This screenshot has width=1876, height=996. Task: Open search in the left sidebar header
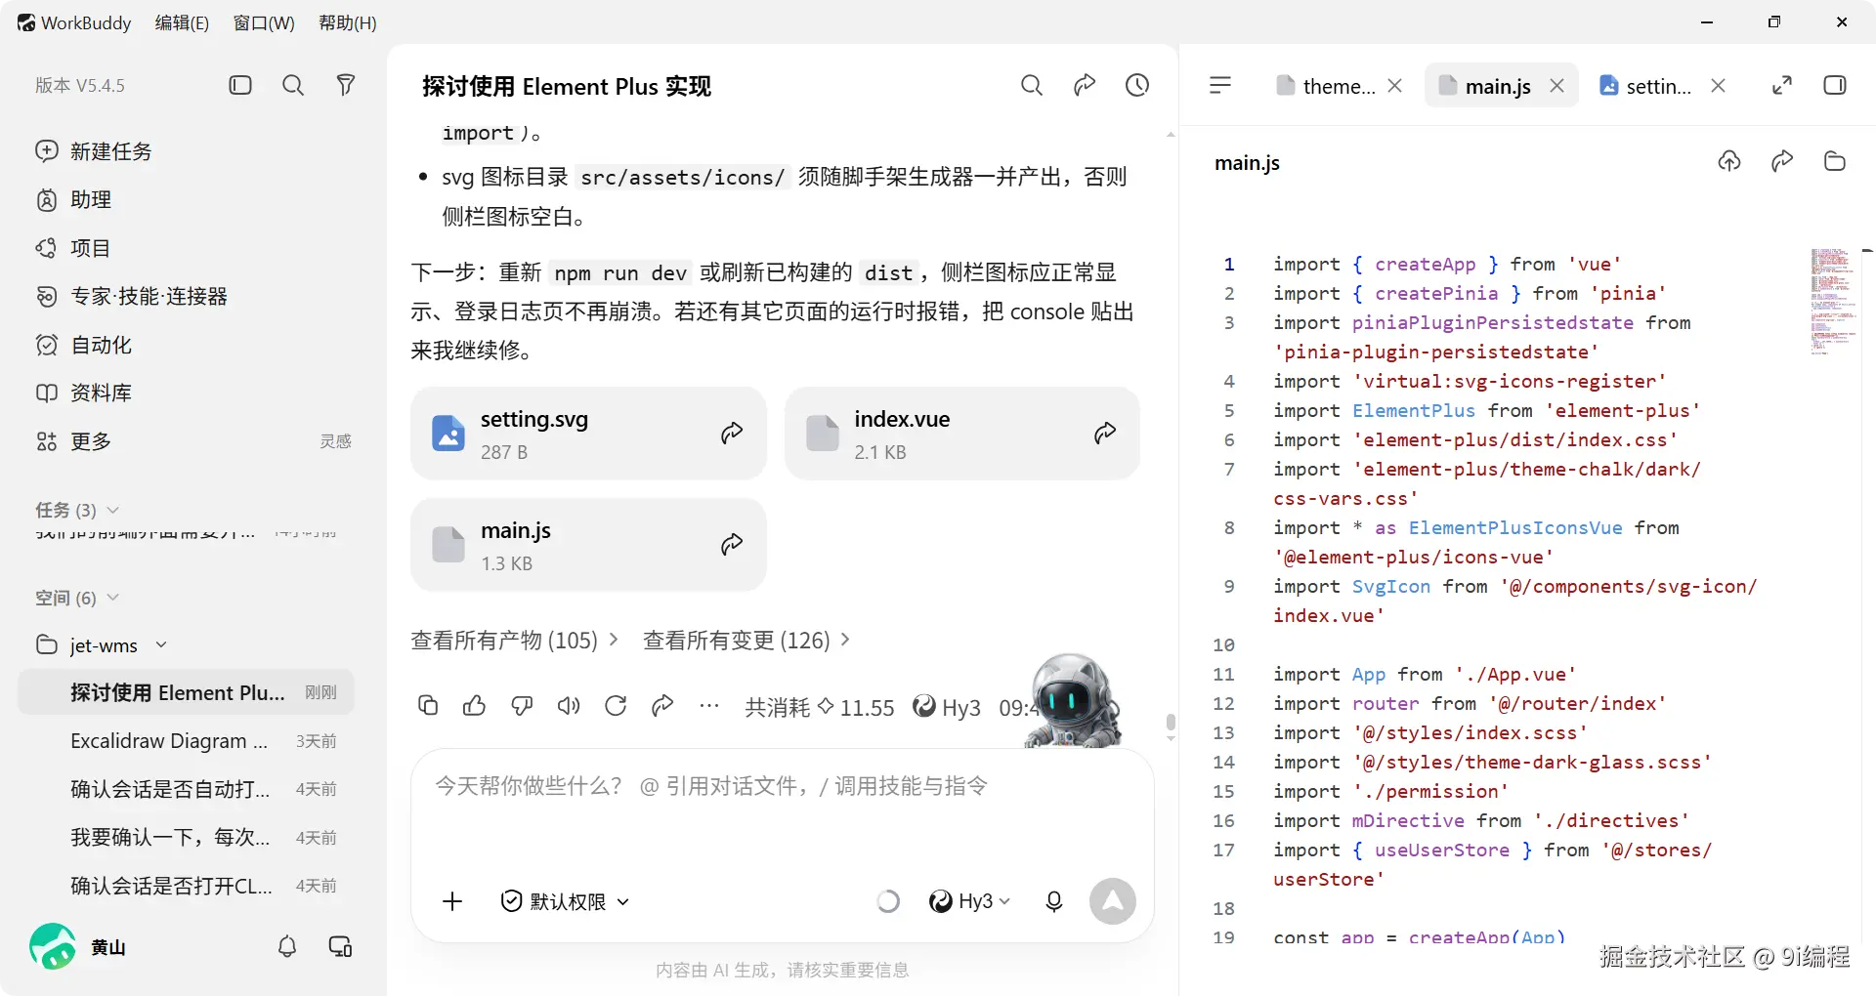click(x=293, y=85)
